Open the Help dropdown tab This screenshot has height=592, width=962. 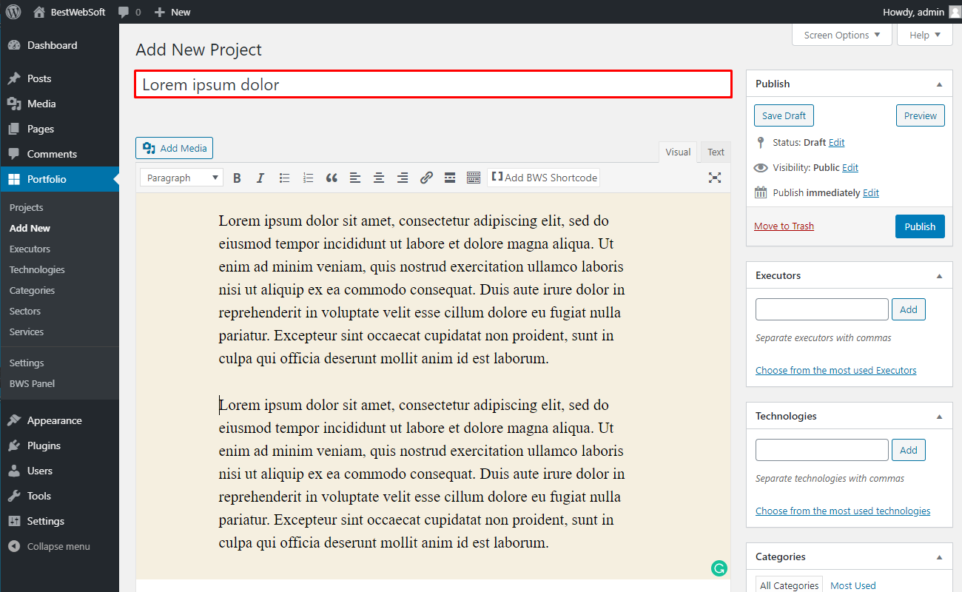tap(925, 35)
